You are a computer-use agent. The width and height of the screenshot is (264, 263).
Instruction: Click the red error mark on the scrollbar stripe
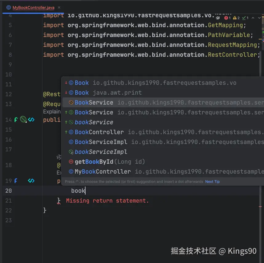coord(260,207)
